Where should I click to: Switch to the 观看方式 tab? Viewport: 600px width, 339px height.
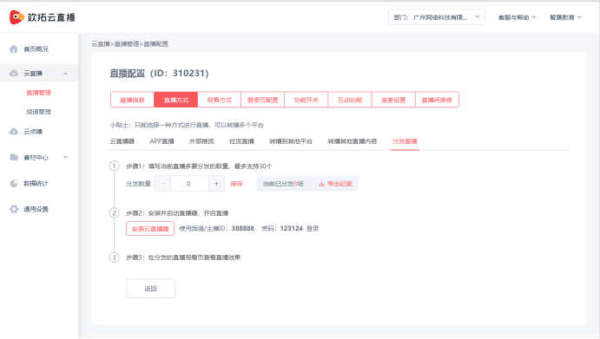[220, 100]
